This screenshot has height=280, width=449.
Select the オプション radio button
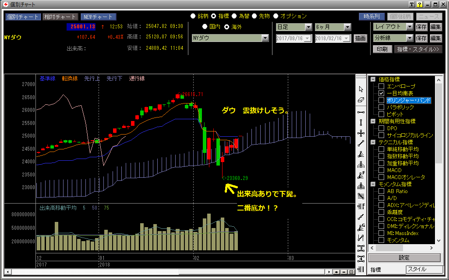click(276, 16)
